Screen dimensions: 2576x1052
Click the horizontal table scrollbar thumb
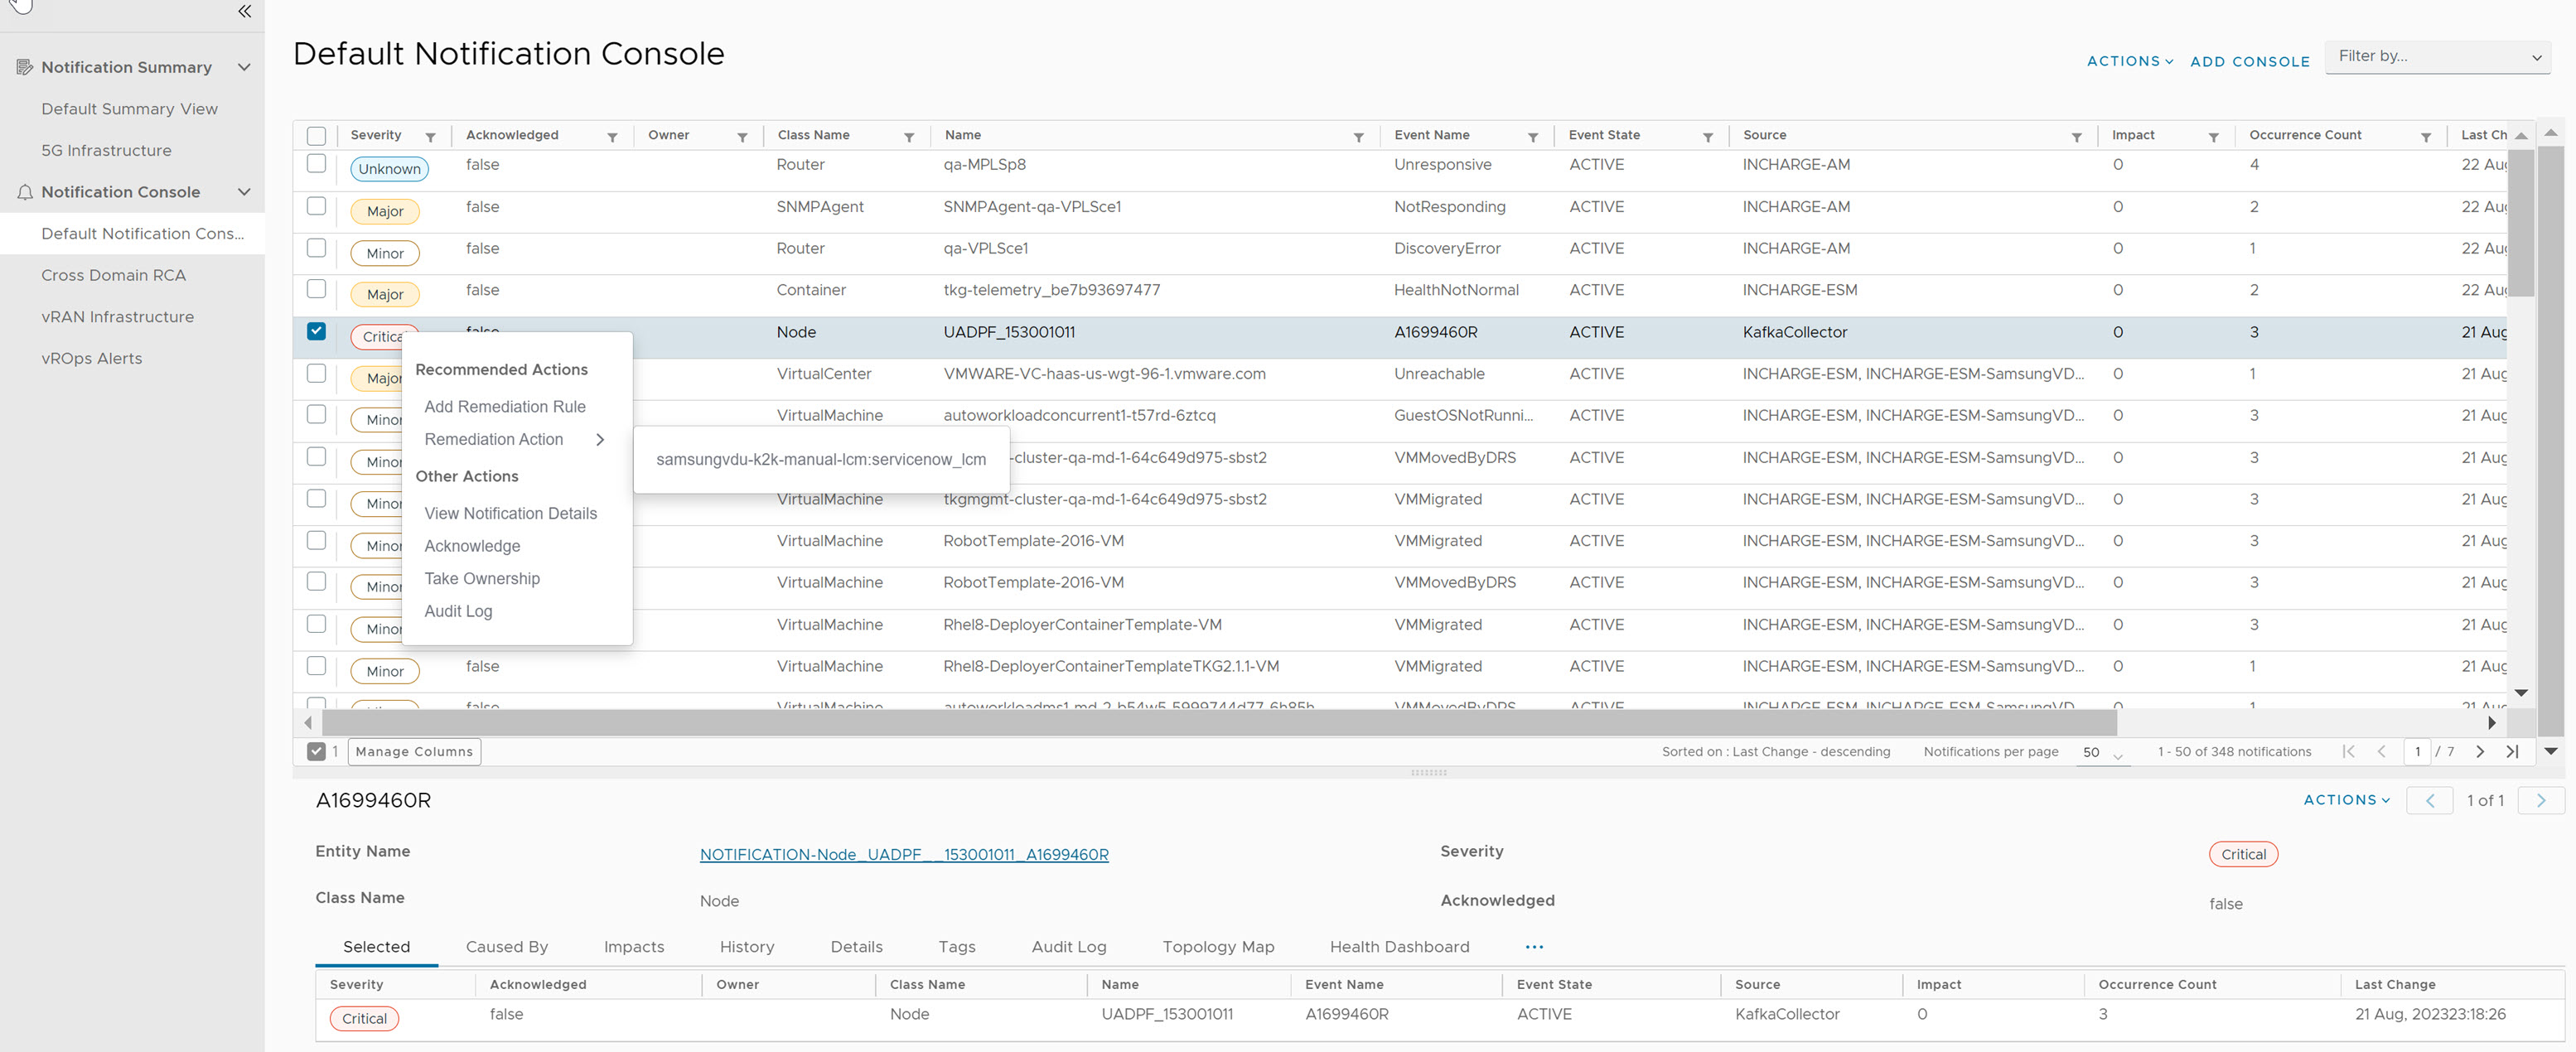[x=1219, y=722]
